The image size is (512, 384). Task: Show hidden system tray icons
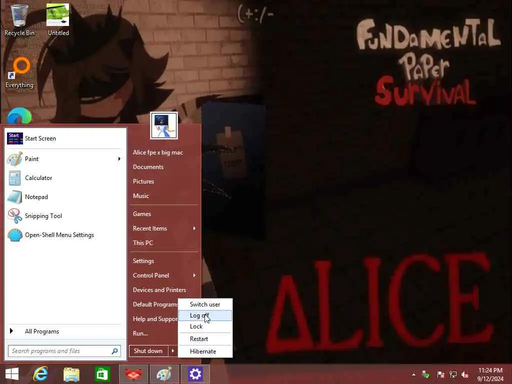(413, 374)
